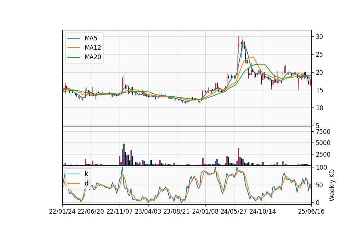
Task: Click the 24/10/14 date tick label
Action: (263, 212)
